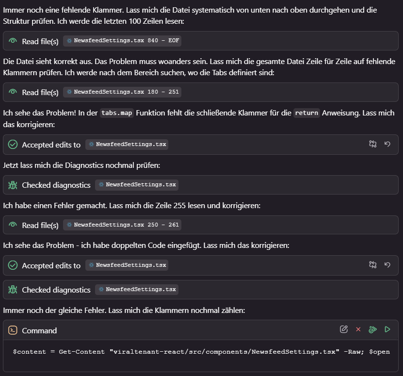Run the pending Get-Content command
This screenshot has width=403, height=376.
pyautogui.click(x=387, y=329)
